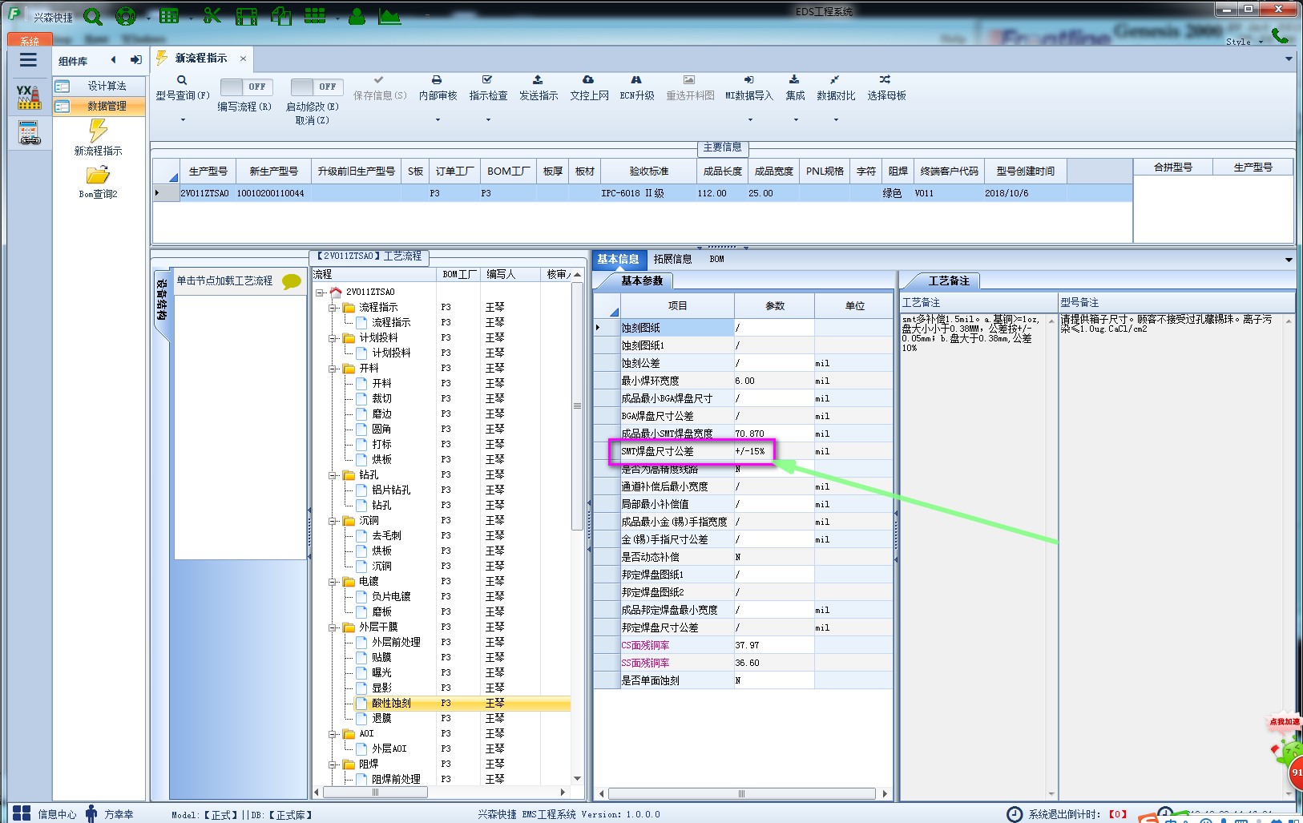This screenshot has height=823, width=1303.
Task: Click the 方幸幸 user status entry
Action: (x=110, y=814)
